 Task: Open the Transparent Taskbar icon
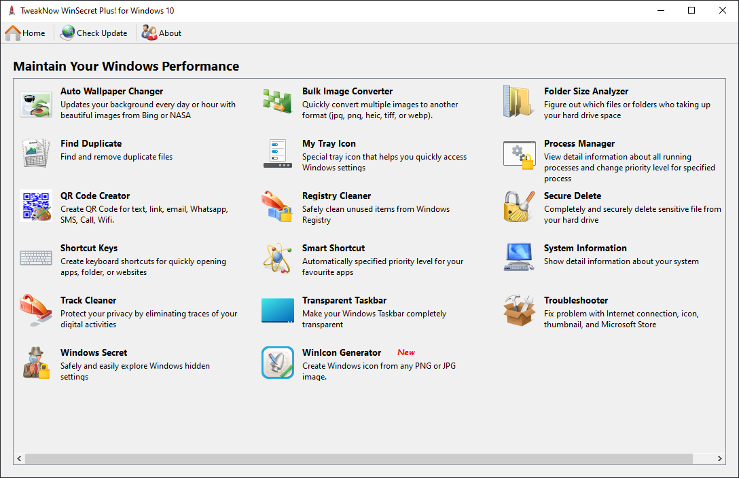click(278, 312)
